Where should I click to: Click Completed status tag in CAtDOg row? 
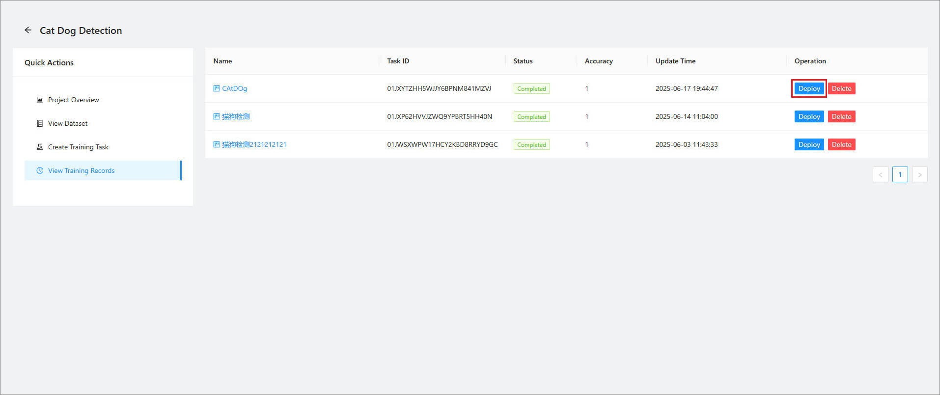531,88
